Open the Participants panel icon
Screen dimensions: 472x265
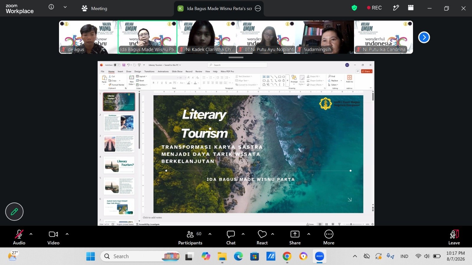click(x=190, y=234)
